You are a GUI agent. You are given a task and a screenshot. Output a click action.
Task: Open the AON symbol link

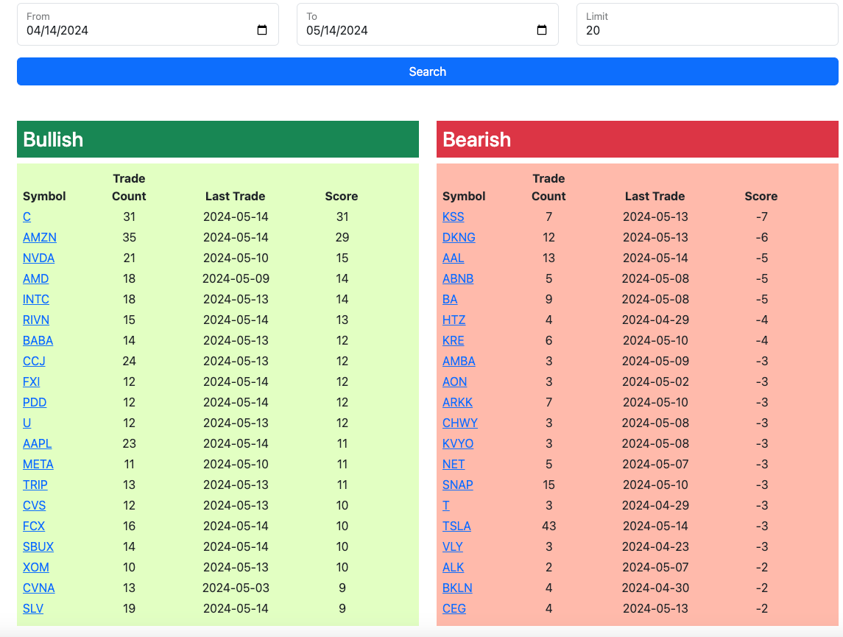click(455, 381)
